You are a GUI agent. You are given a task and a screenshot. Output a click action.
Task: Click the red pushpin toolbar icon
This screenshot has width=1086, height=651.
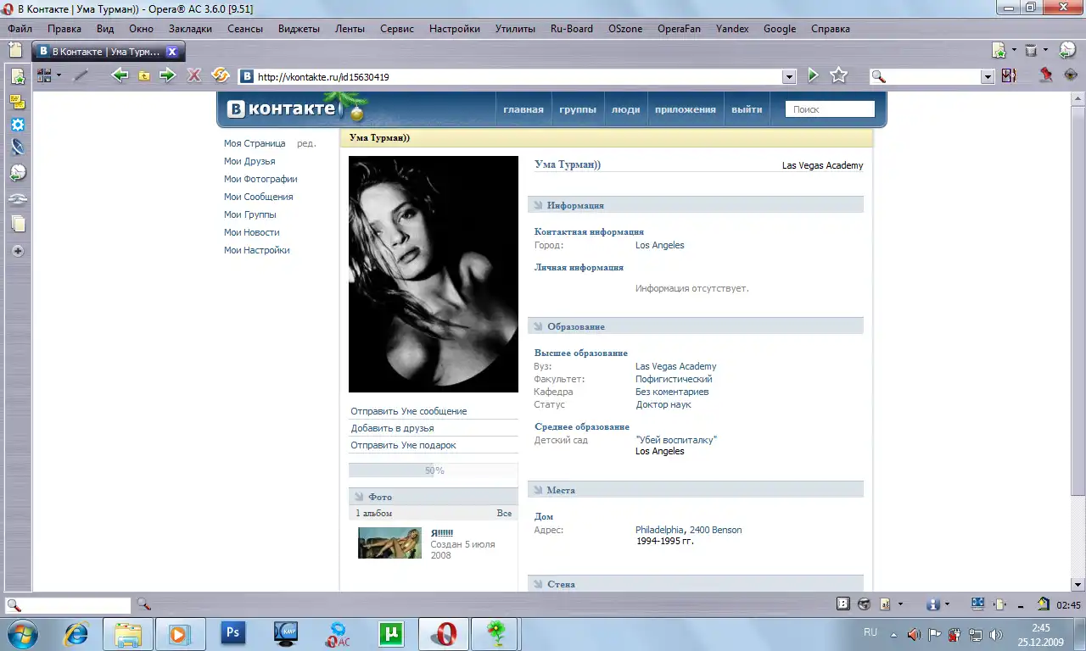[1046, 75]
